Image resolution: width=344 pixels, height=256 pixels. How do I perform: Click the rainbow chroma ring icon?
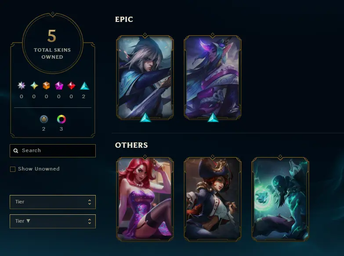pyautogui.click(x=62, y=119)
